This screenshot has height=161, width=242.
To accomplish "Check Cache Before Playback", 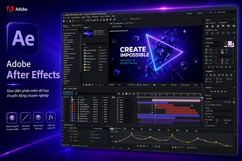I will click(206, 105).
